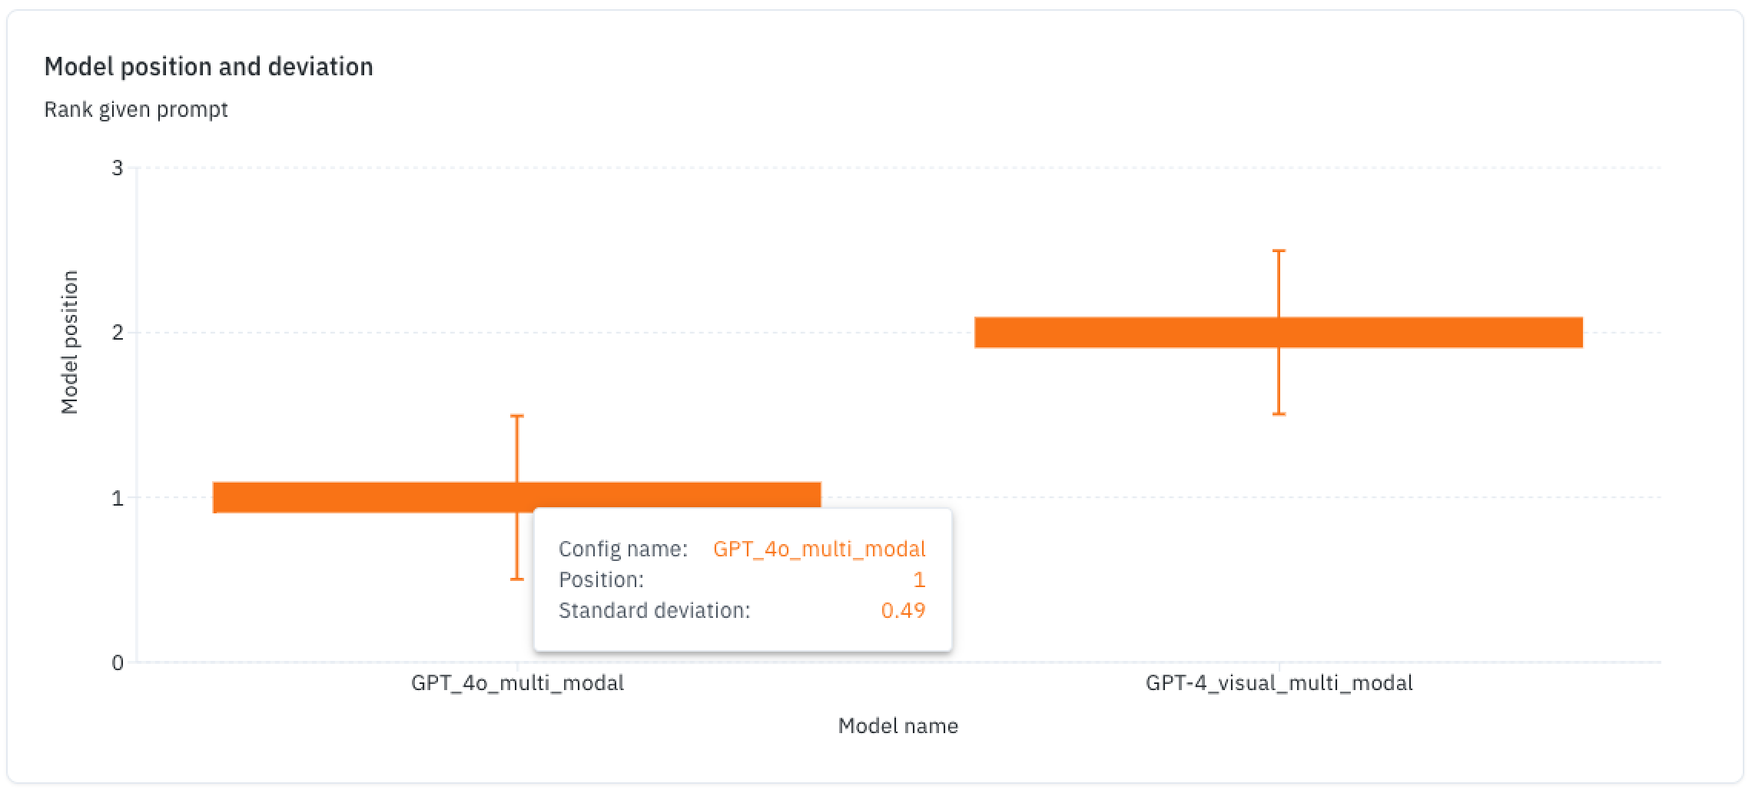Click the lower error bar cap of GPT_4o_multi_modal
The image size is (1752, 790).
coord(517,579)
